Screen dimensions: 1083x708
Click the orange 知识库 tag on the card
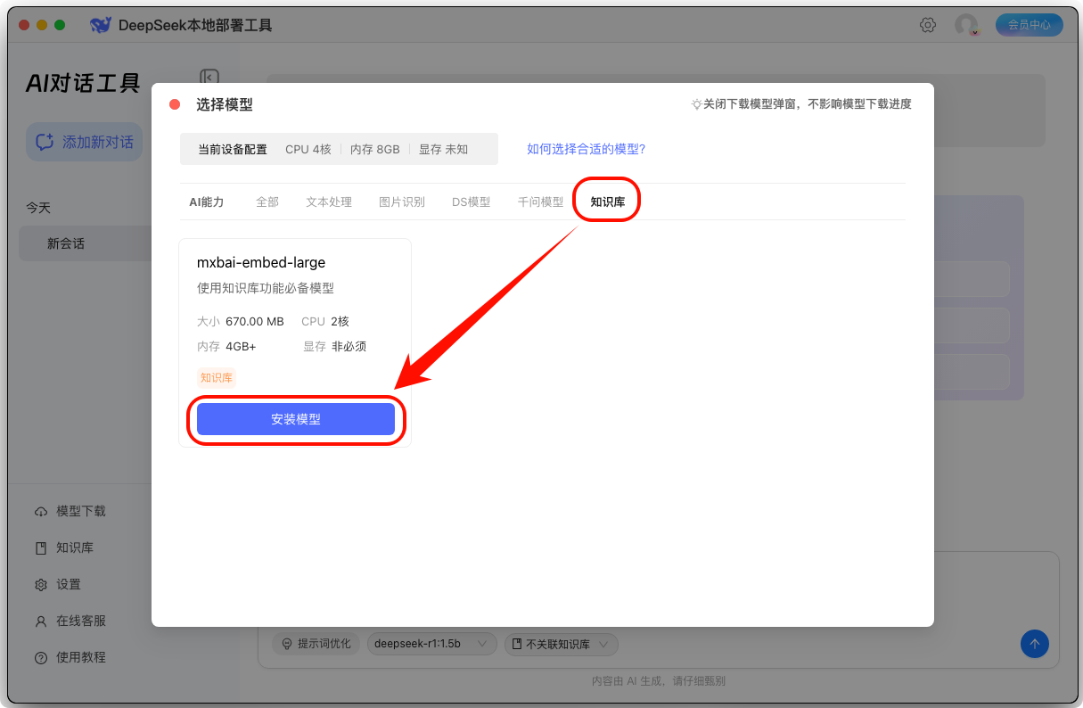coord(217,378)
